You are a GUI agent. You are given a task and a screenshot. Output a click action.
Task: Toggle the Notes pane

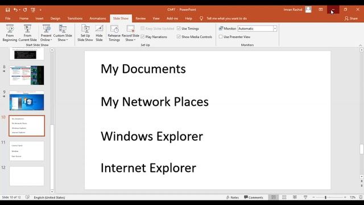pyautogui.click(x=233, y=198)
